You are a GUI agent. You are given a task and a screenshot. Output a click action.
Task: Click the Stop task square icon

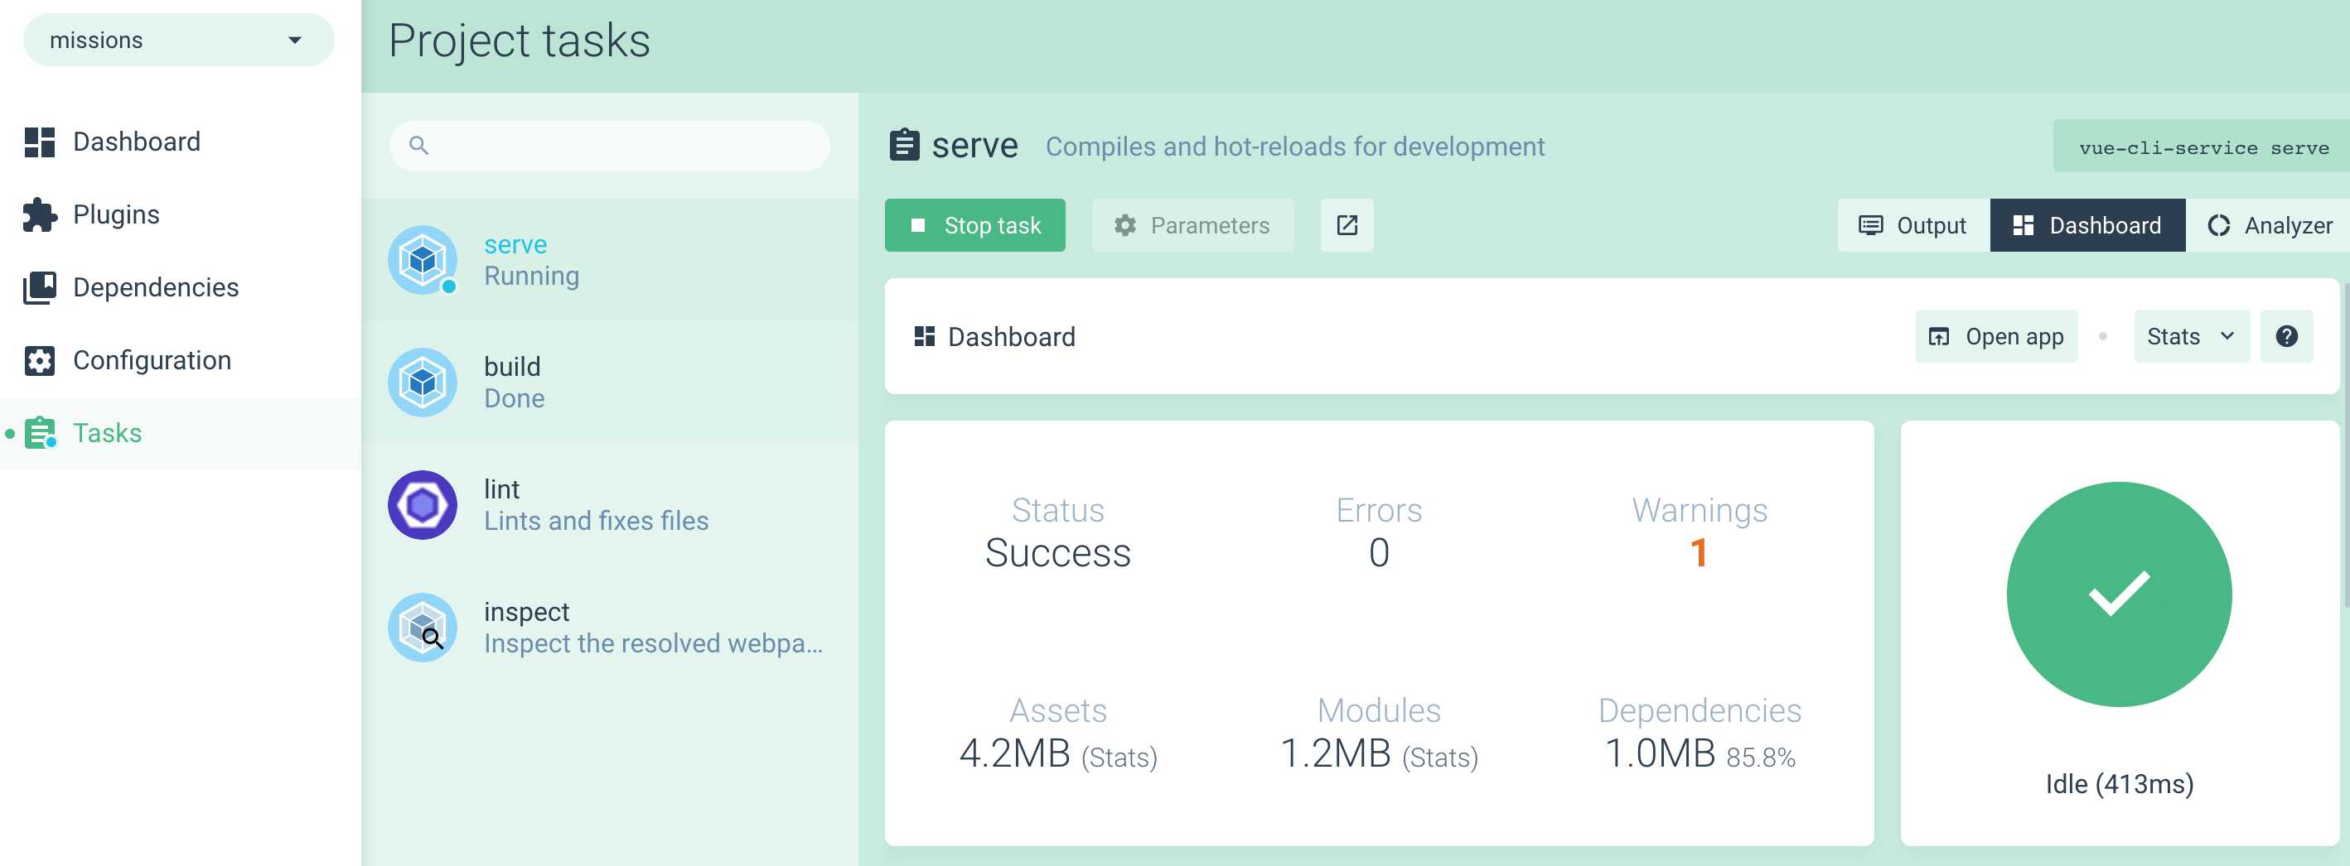point(918,225)
